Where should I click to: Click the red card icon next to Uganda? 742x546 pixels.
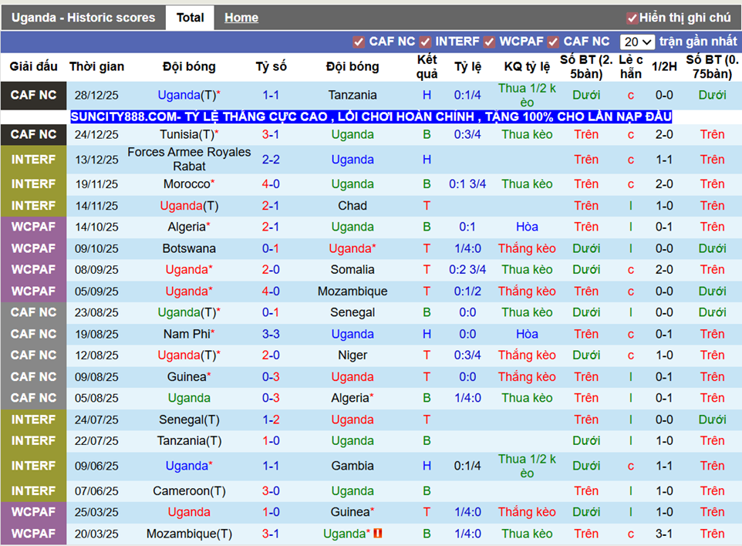(378, 533)
